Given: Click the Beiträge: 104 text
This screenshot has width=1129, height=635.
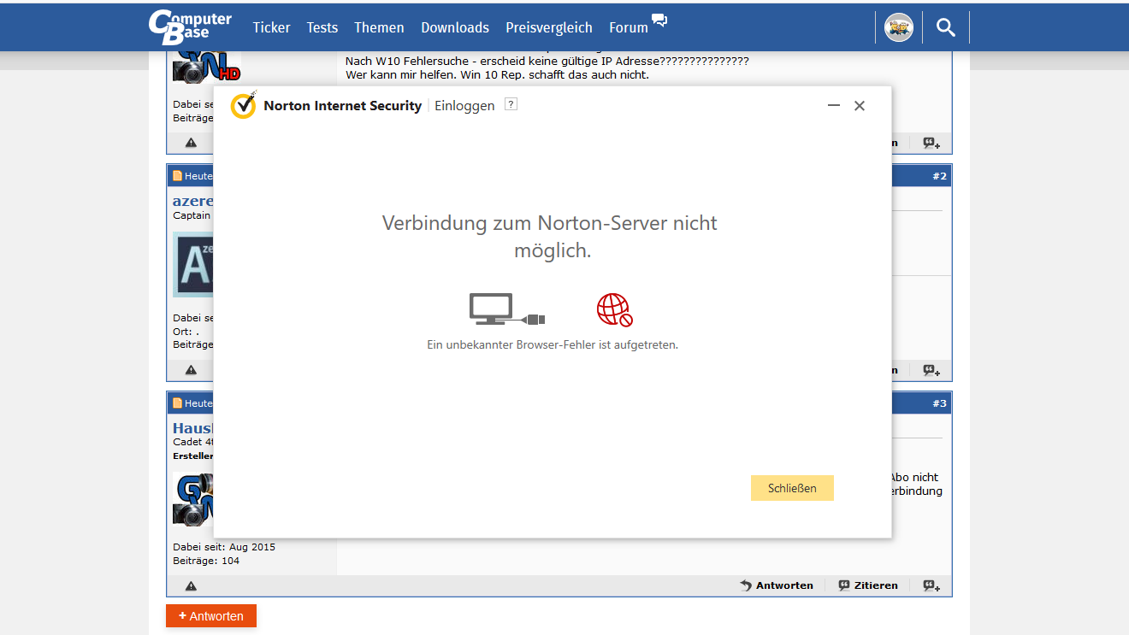Looking at the screenshot, I should 206,561.
